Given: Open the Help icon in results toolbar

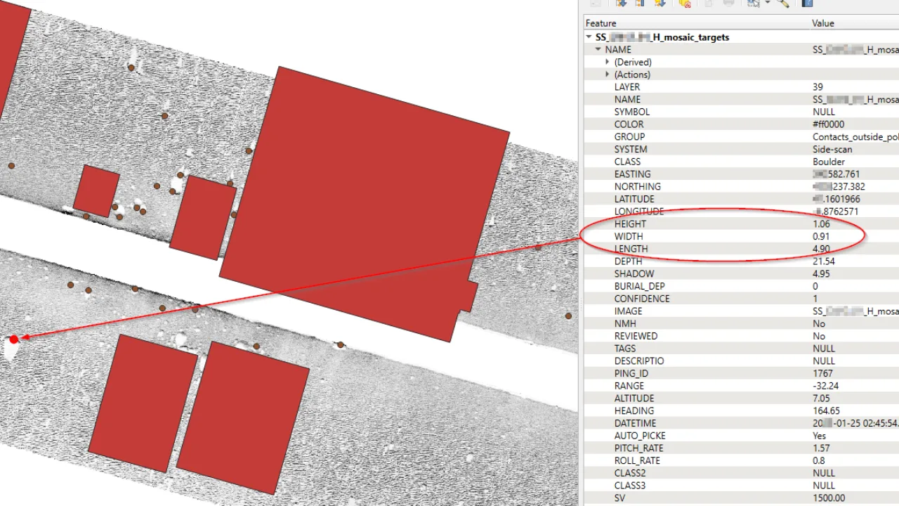Looking at the screenshot, I should (807, 4).
